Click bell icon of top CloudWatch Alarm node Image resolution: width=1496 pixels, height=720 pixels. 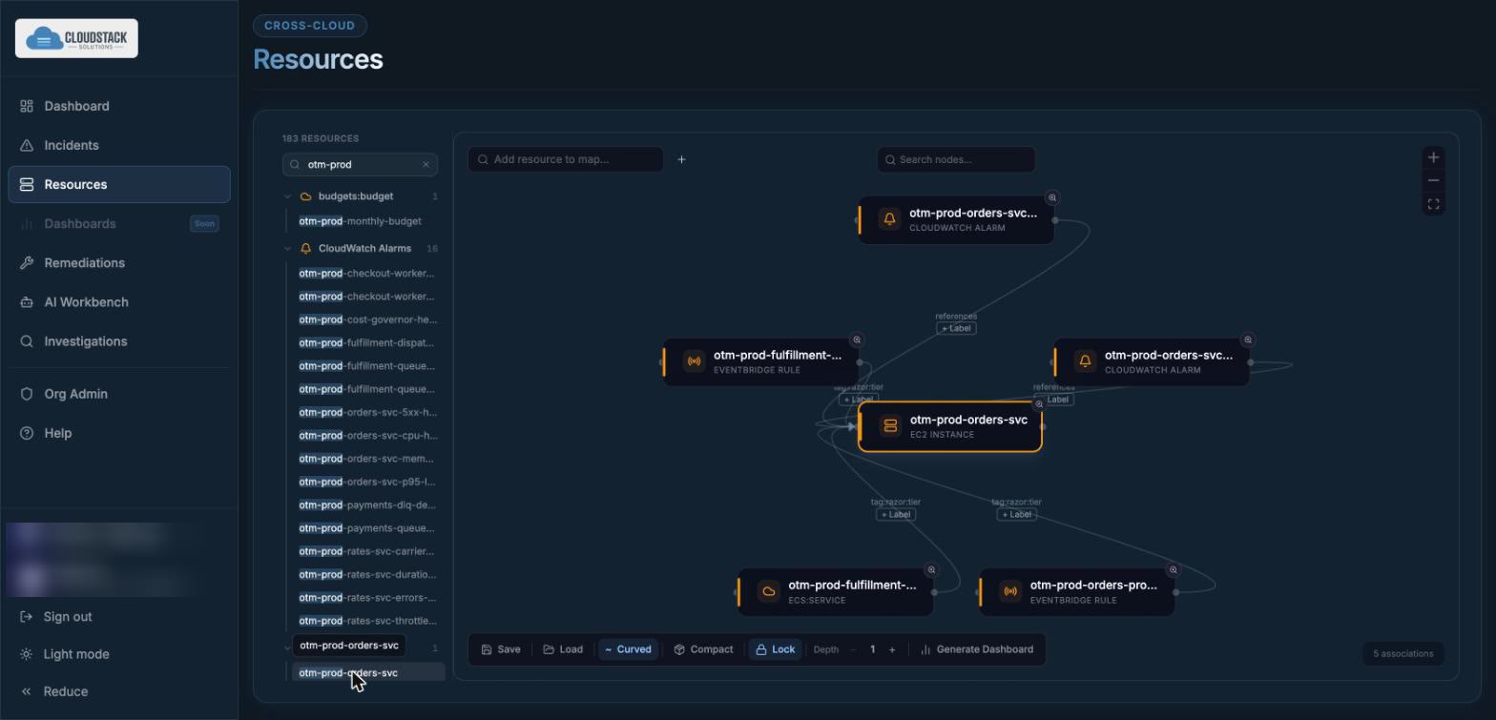point(889,219)
